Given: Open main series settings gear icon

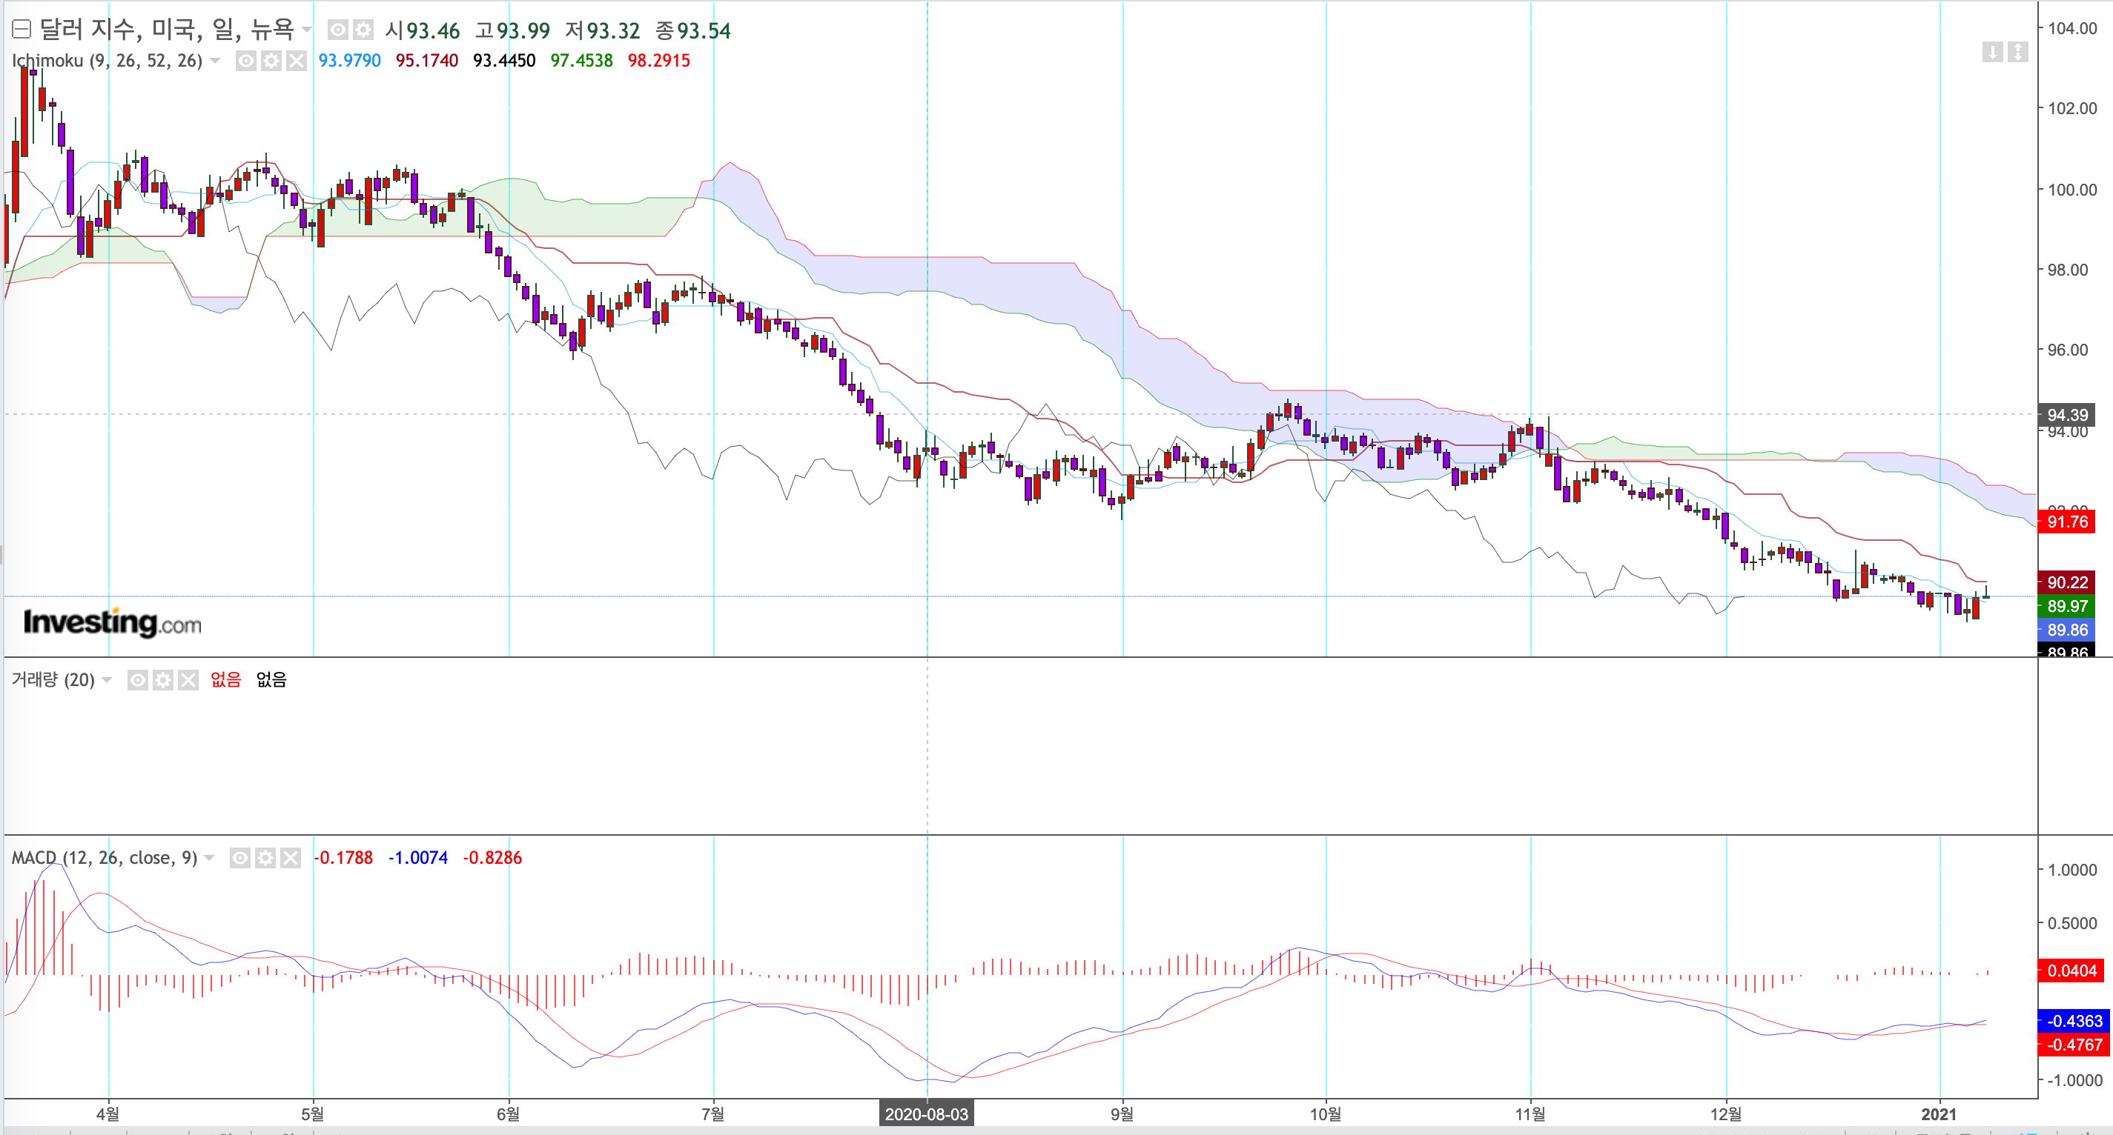Looking at the screenshot, I should [363, 30].
